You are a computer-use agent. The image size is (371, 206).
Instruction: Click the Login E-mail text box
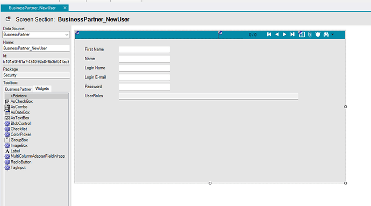[144, 77]
